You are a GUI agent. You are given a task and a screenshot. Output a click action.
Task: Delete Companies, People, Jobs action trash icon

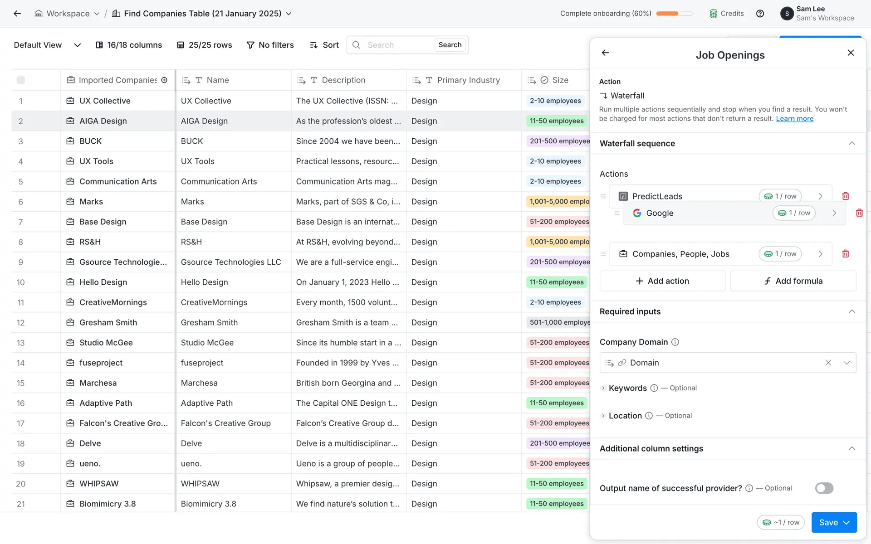[846, 254]
